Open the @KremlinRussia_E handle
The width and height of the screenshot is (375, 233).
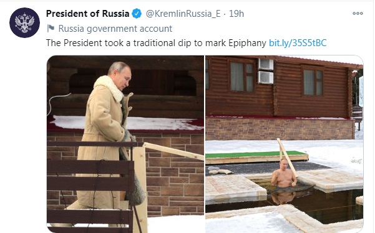pos(183,14)
